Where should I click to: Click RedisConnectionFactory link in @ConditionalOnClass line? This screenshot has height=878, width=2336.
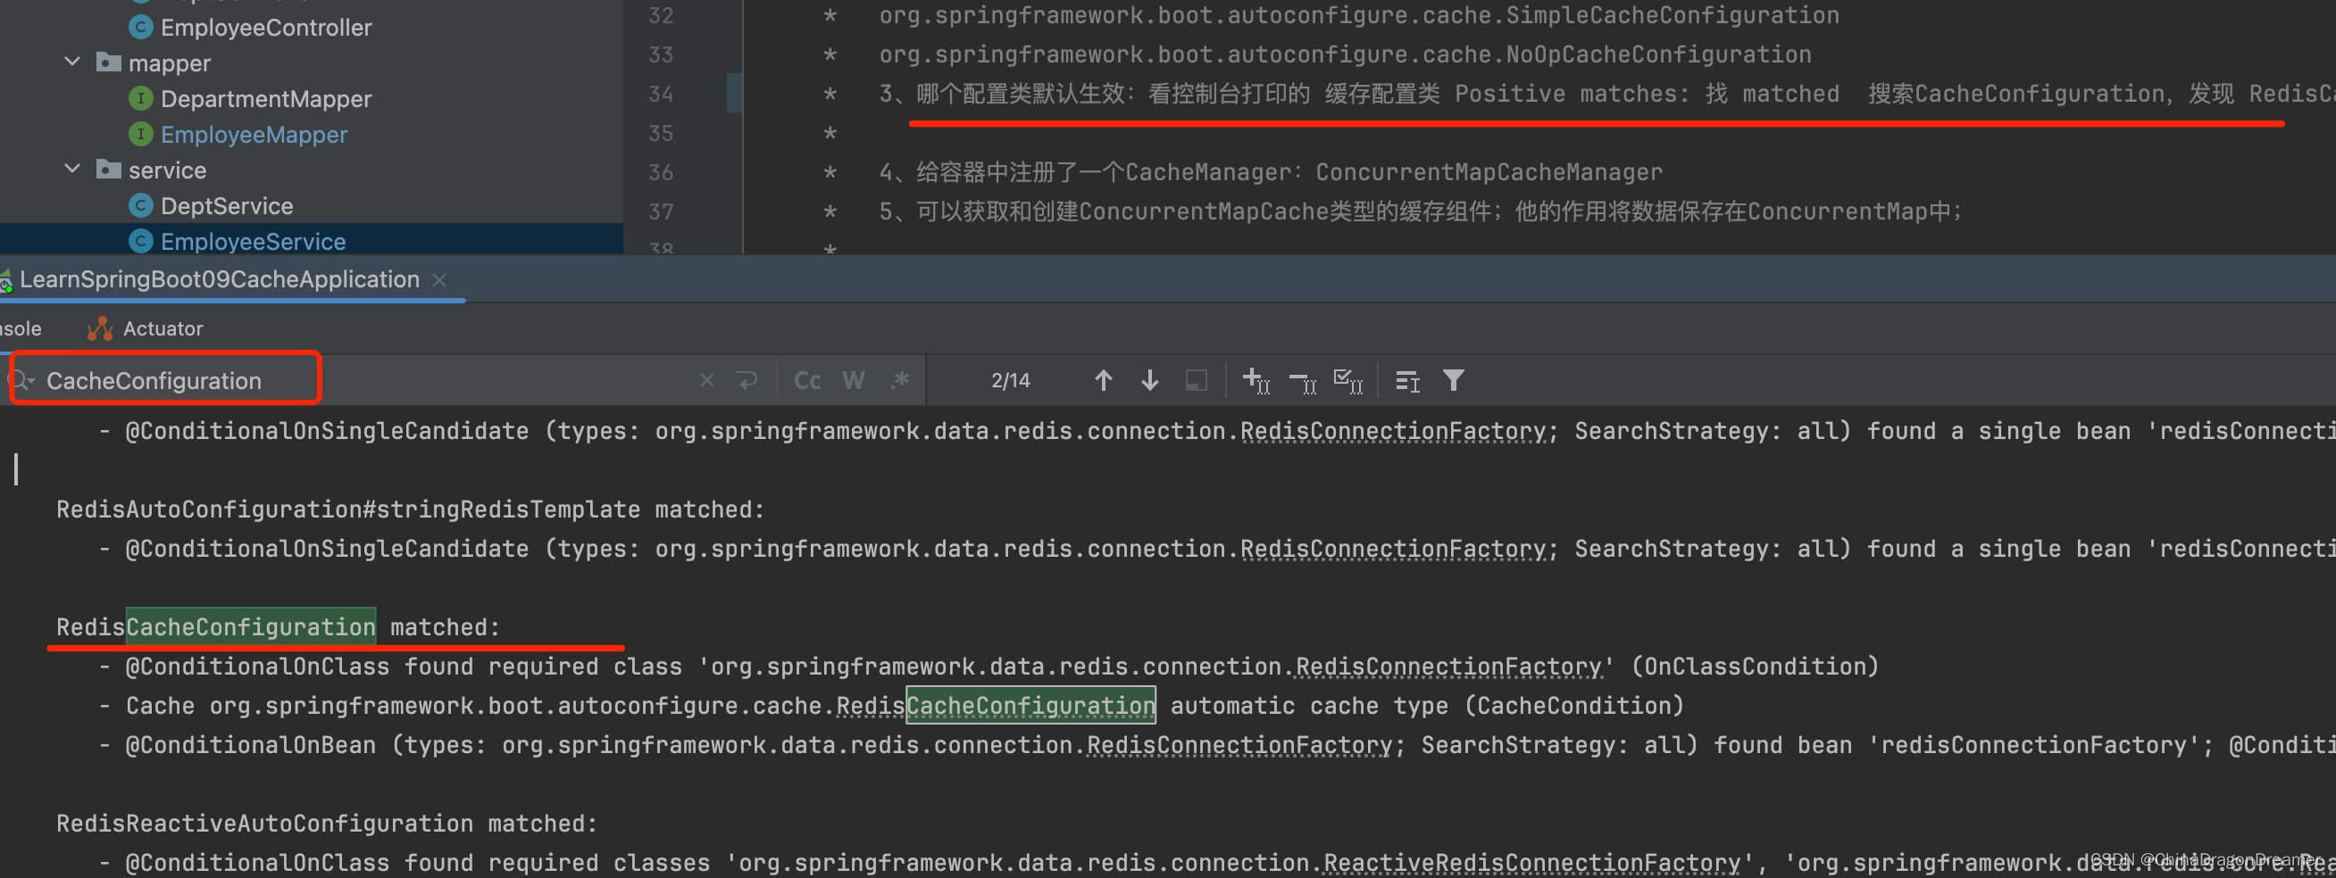click(1448, 667)
